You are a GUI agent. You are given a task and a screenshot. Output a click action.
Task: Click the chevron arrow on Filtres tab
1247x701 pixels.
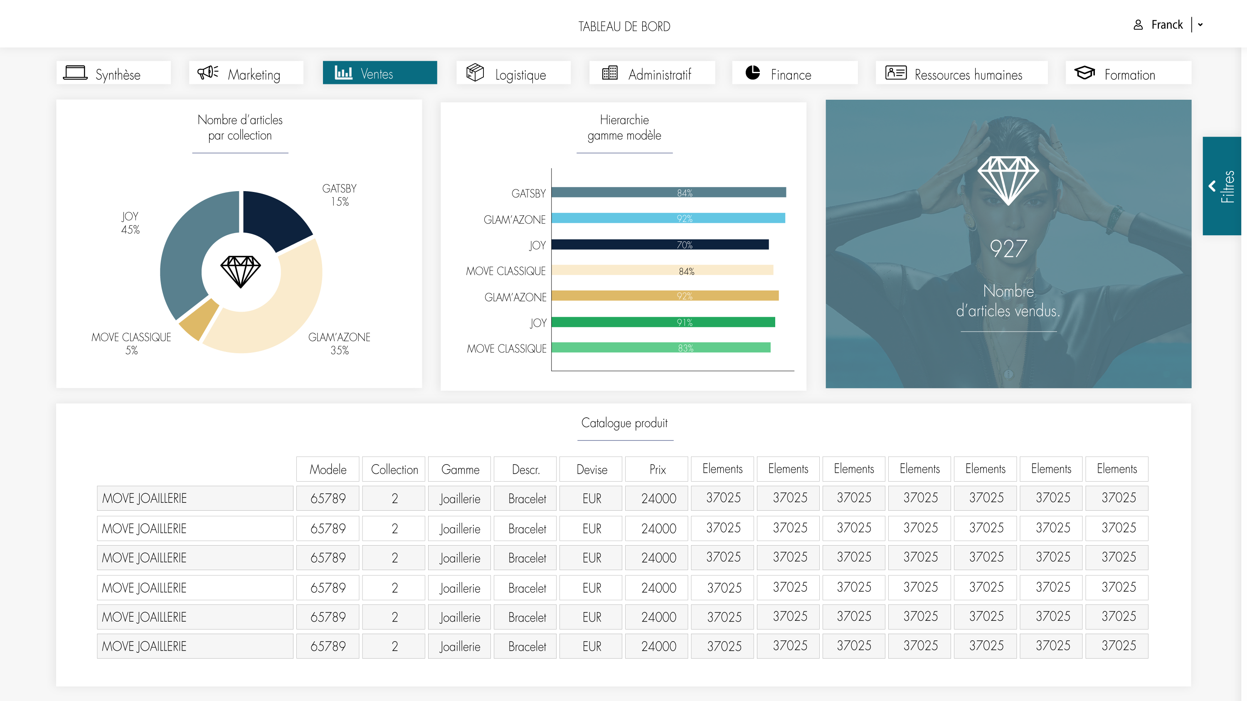click(1212, 186)
